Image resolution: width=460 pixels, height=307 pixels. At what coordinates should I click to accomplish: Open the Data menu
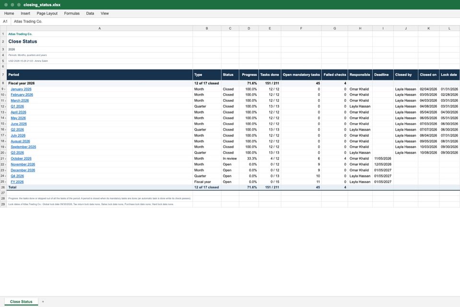click(x=90, y=13)
